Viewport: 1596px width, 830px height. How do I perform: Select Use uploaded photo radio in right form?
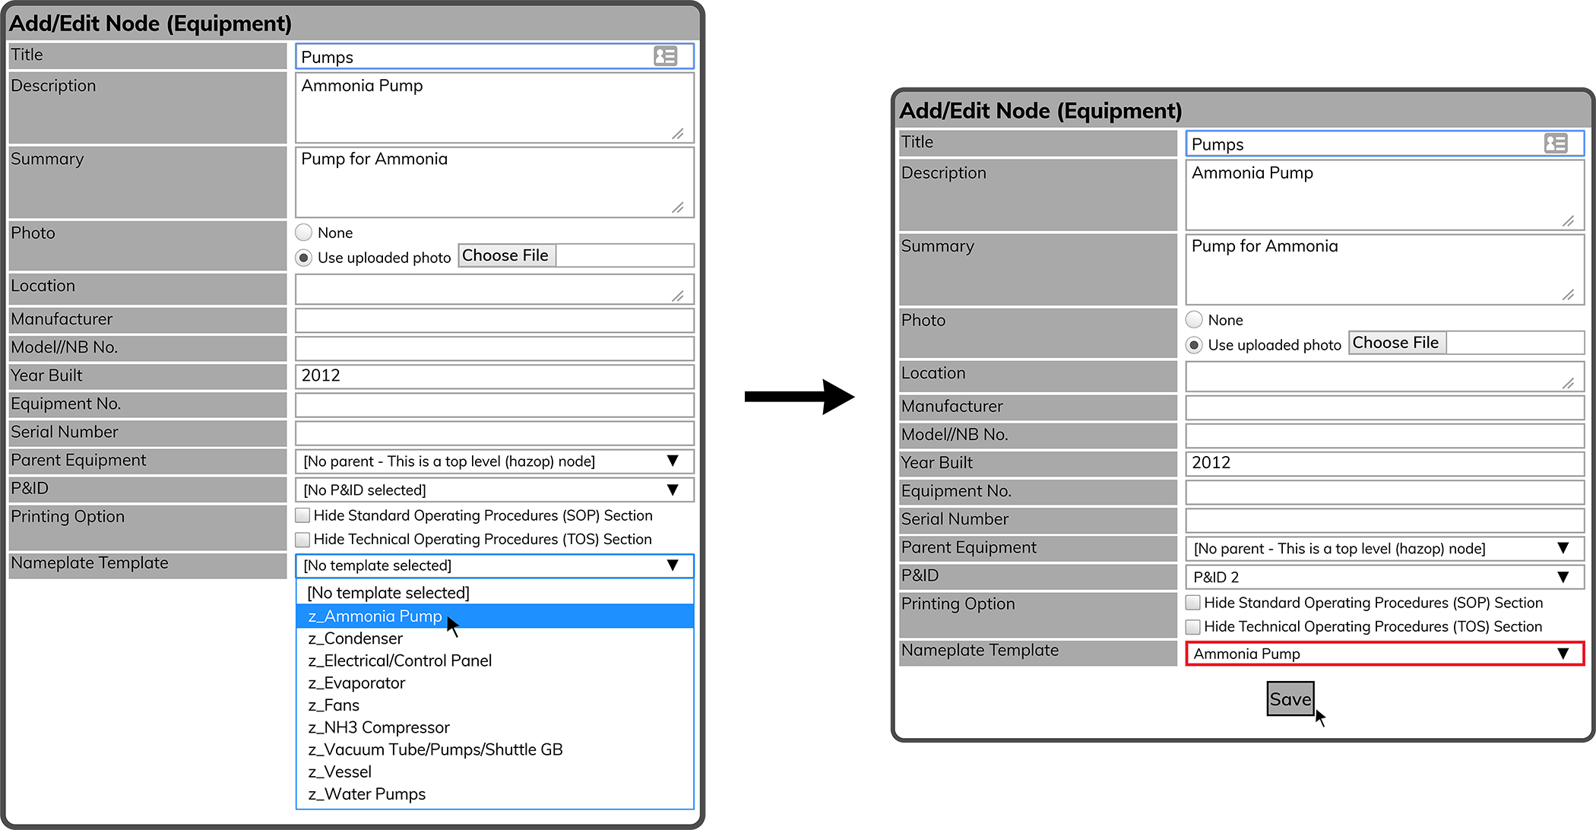pos(1194,345)
